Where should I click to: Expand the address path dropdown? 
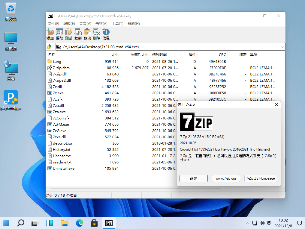pos(282,47)
